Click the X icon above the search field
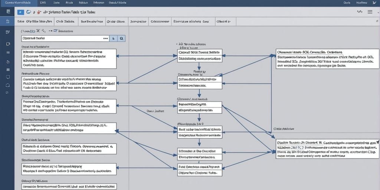Viewport: 380px width, 190px height. point(38,31)
